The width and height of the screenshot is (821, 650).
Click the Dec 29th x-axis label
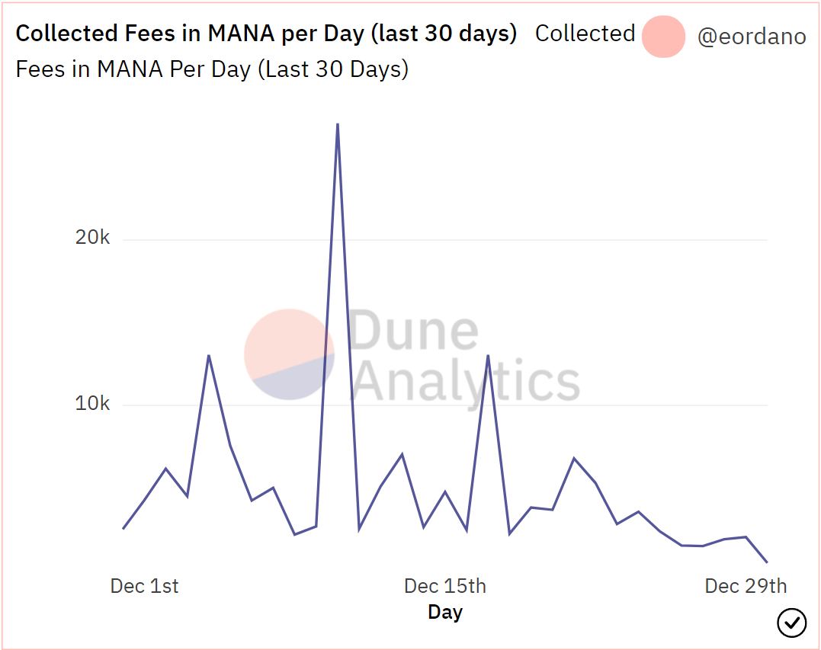746,586
